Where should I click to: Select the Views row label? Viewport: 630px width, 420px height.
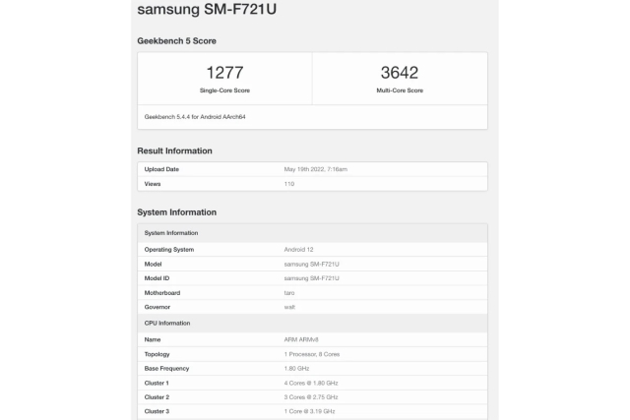coord(153,184)
